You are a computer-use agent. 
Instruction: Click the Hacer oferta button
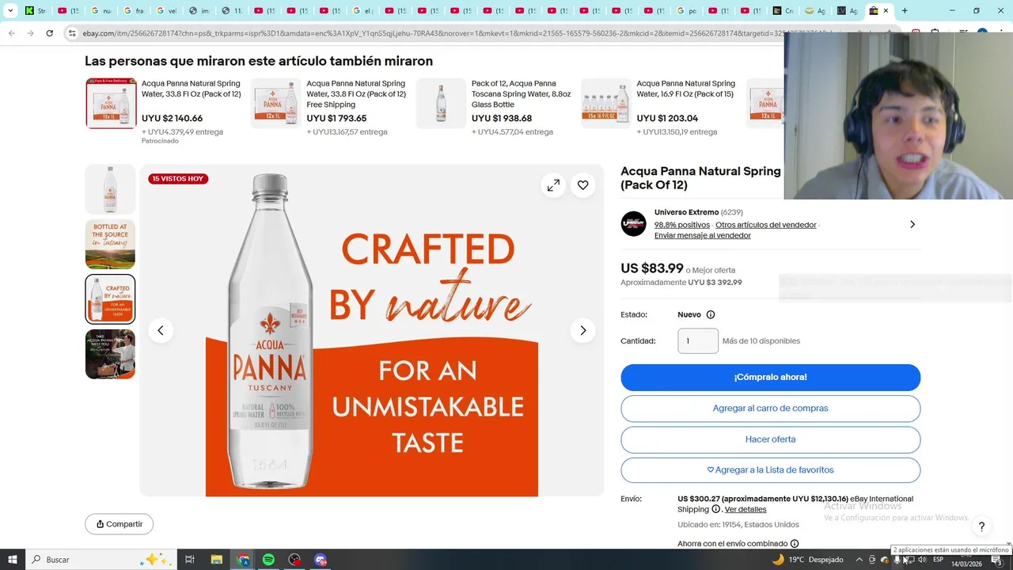[770, 439]
